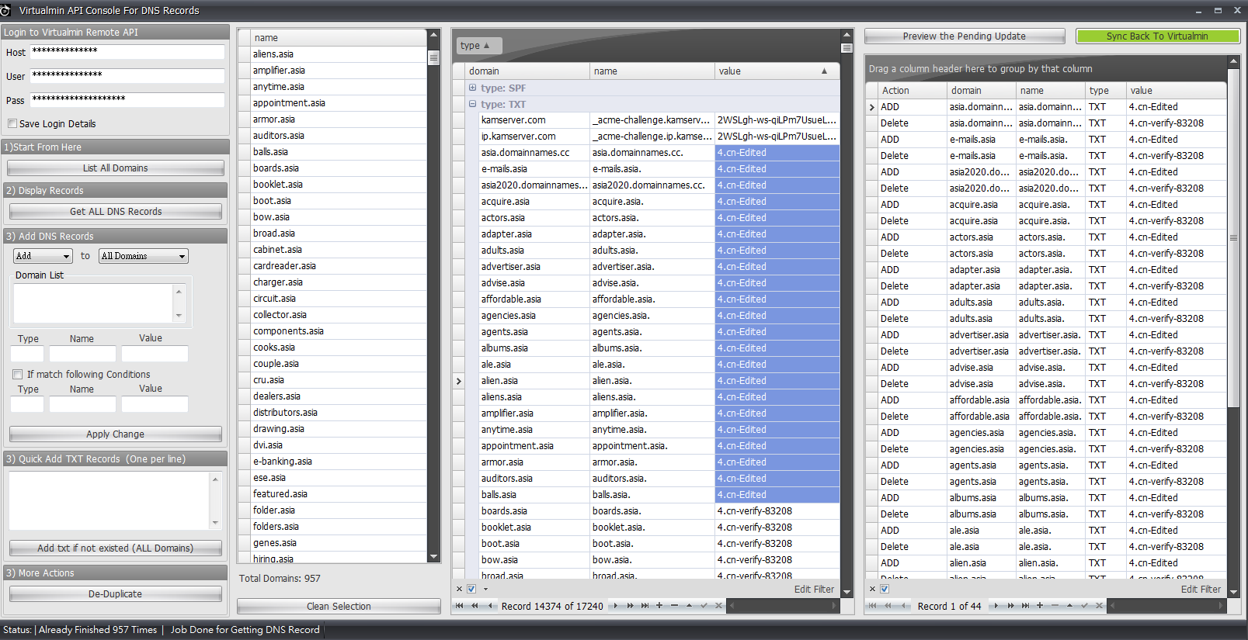1248x640 pixels.
Task: Click Sync Back To Virtualmin button
Action: tap(1157, 36)
